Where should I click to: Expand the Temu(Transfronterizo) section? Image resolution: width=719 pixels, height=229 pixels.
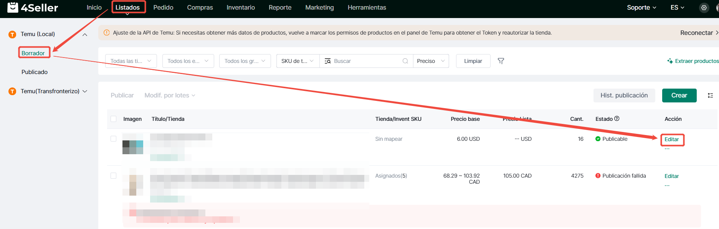(85, 91)
